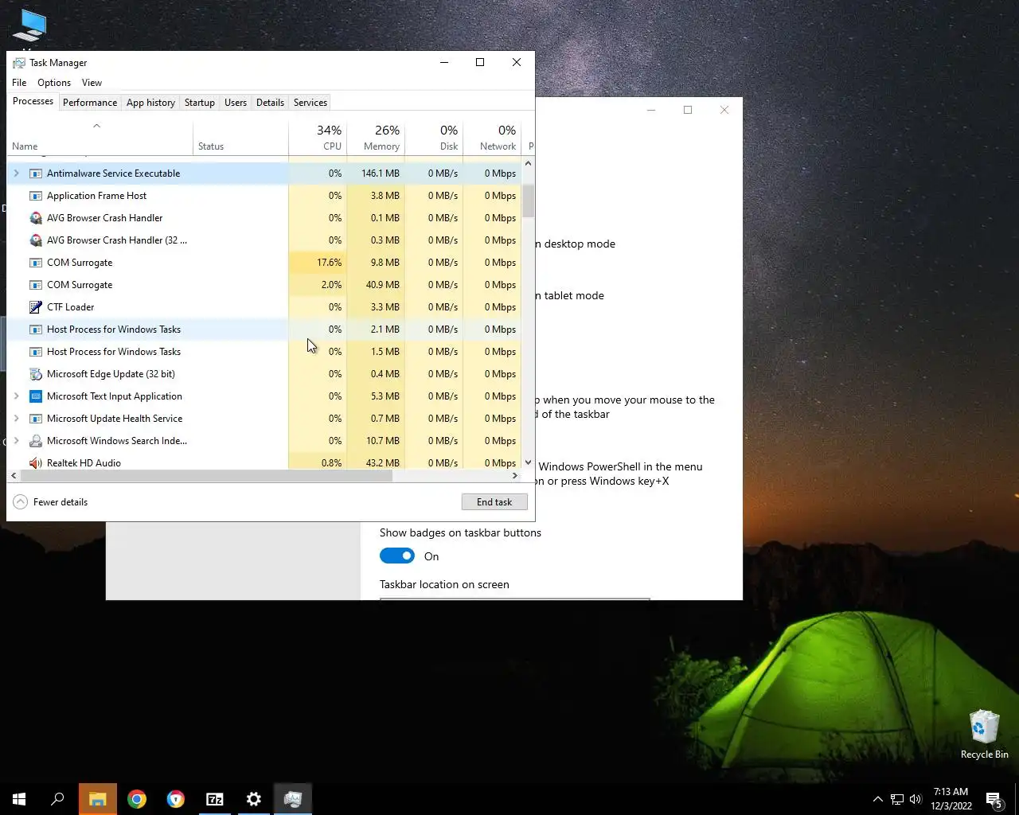Sort processes by Name column header
The image size is (1019, 815).
point(100,138)
